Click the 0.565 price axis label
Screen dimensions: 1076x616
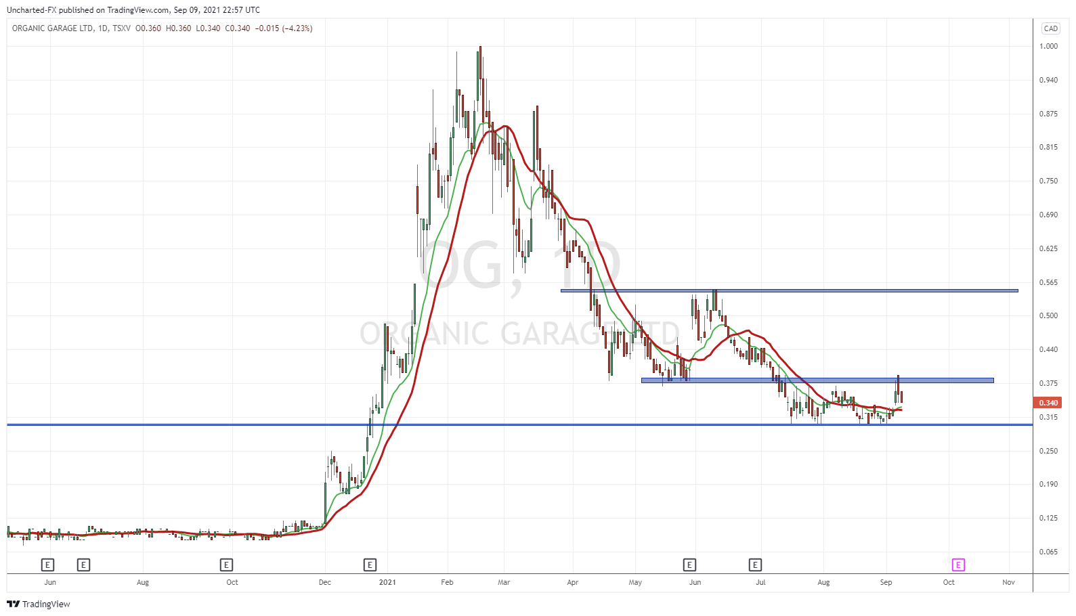[1048, 282]
